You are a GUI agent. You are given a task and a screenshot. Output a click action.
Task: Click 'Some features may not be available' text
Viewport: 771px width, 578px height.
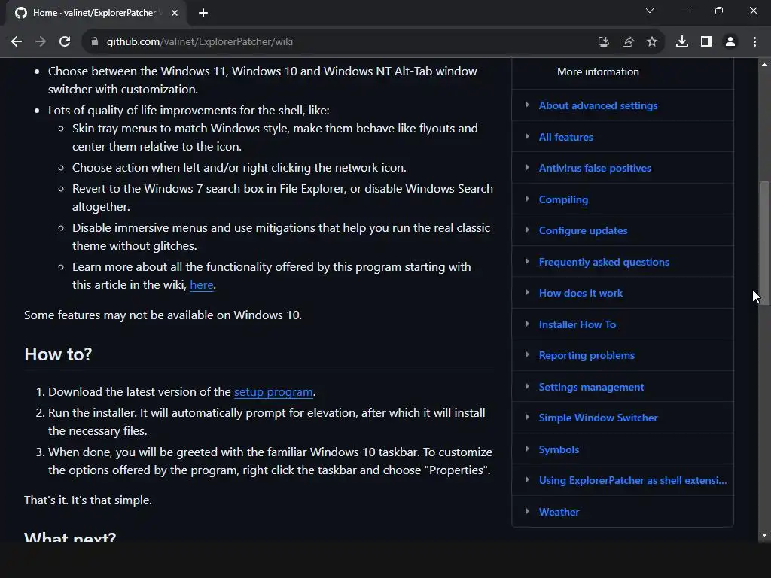tap(163, 315)
